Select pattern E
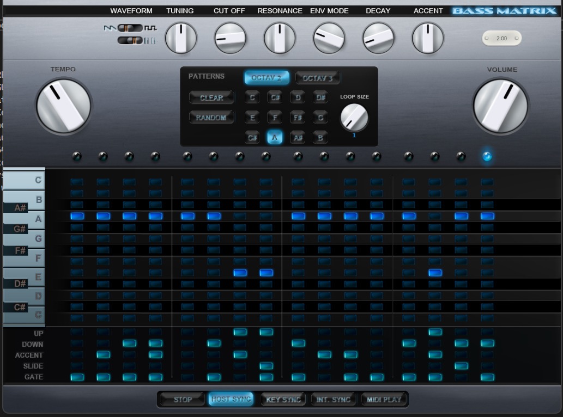This screenshot has width=563, height=417. (252, 117)
